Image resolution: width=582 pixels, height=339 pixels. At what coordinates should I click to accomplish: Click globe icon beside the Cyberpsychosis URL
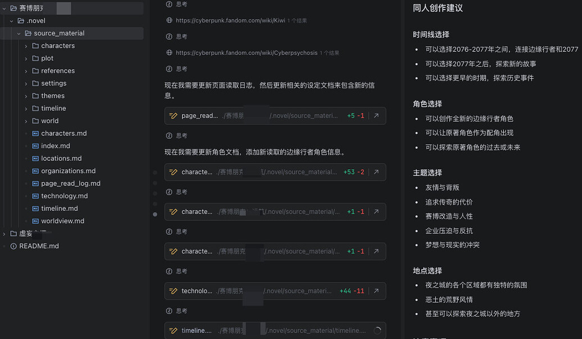pyautogui.click(x=169, y=53)
